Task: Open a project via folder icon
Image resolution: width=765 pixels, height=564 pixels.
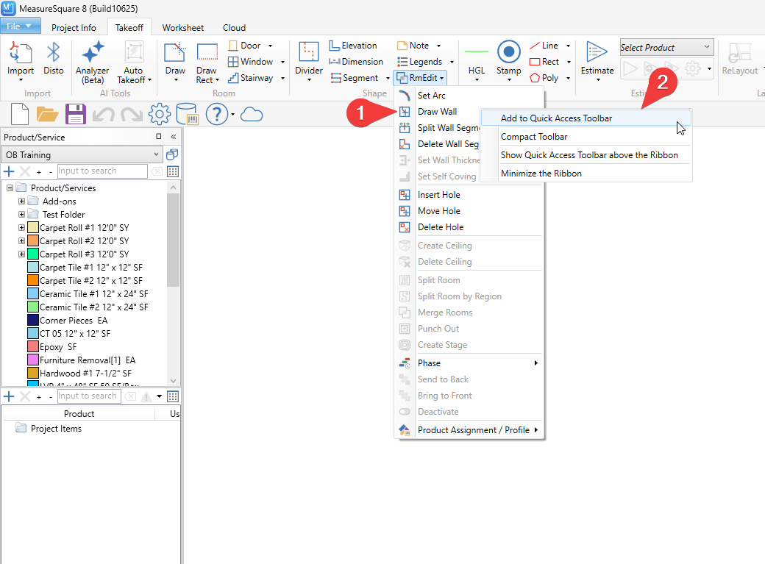Action: (x=47, y=114)
